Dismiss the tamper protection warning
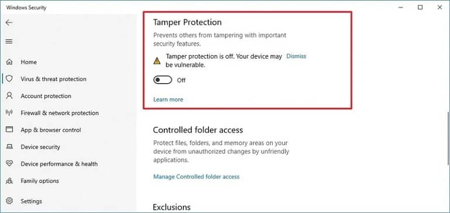Screen dimensions: 450x213 [x=296, y=56]
